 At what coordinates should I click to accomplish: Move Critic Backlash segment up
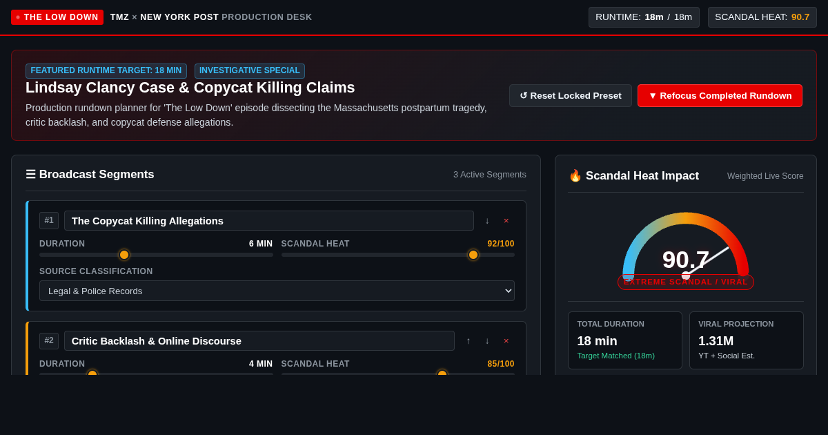coord(468,340)
